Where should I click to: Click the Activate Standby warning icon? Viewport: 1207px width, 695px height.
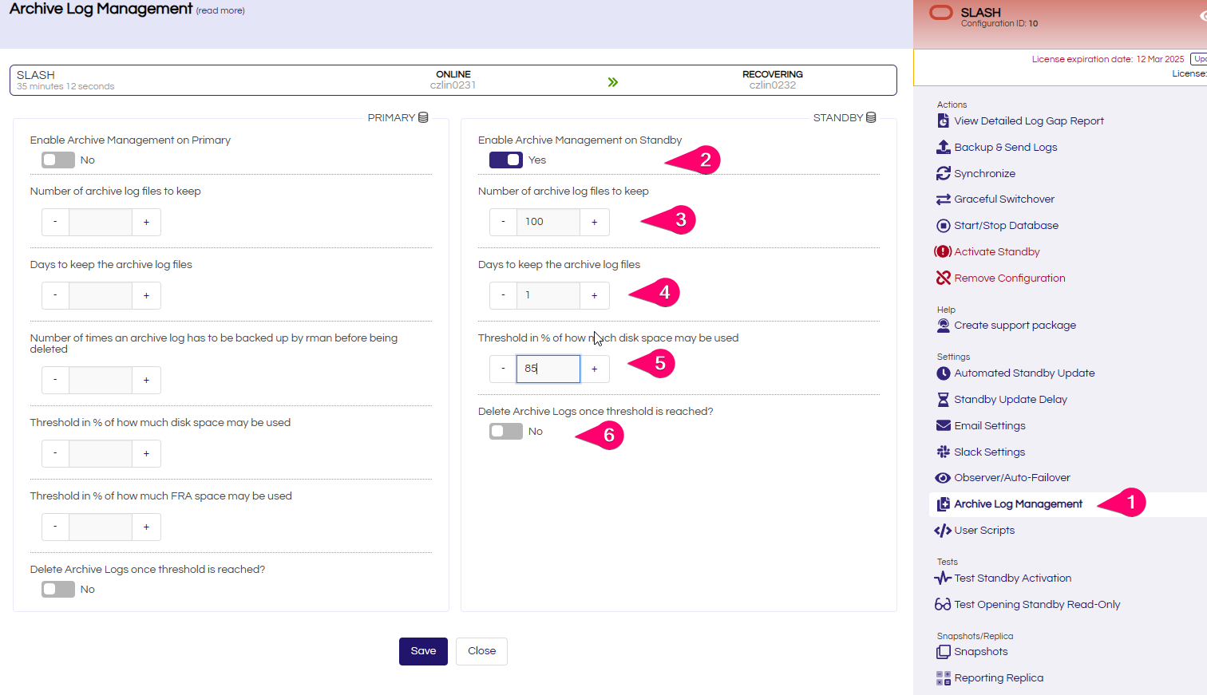(x=943, y=251)
